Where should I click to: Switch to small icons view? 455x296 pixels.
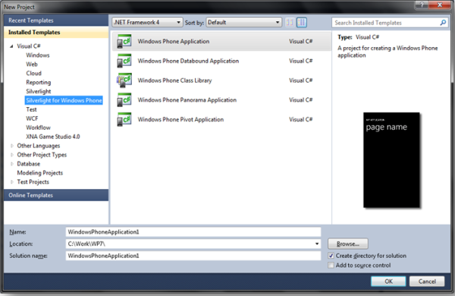[x=290, y=22]
